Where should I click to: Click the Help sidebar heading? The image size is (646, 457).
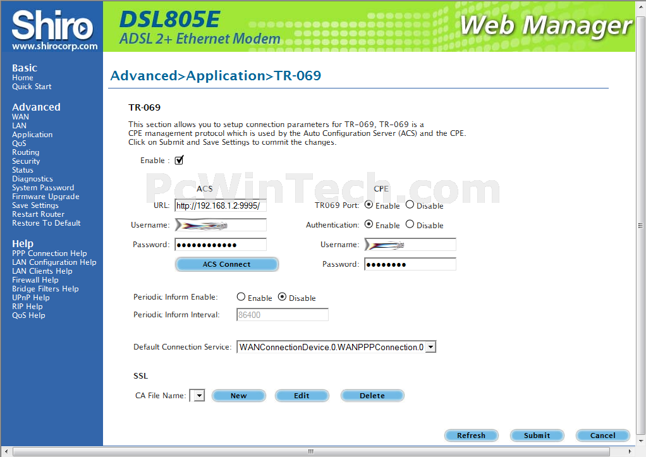point(23,243)
